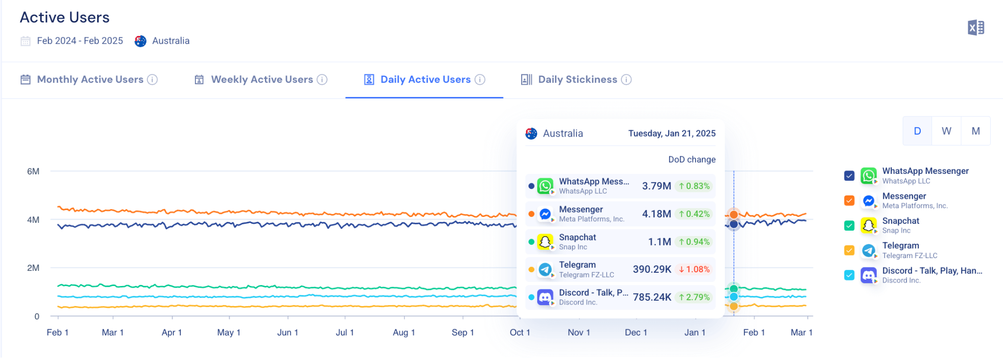Set granularity to W (weekly)
The height and width of the screenshot is (358, 1003).
[x=946, y=131]
